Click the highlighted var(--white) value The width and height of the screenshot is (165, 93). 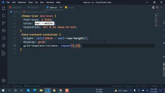pyautogui.click(x=44, y=24)
